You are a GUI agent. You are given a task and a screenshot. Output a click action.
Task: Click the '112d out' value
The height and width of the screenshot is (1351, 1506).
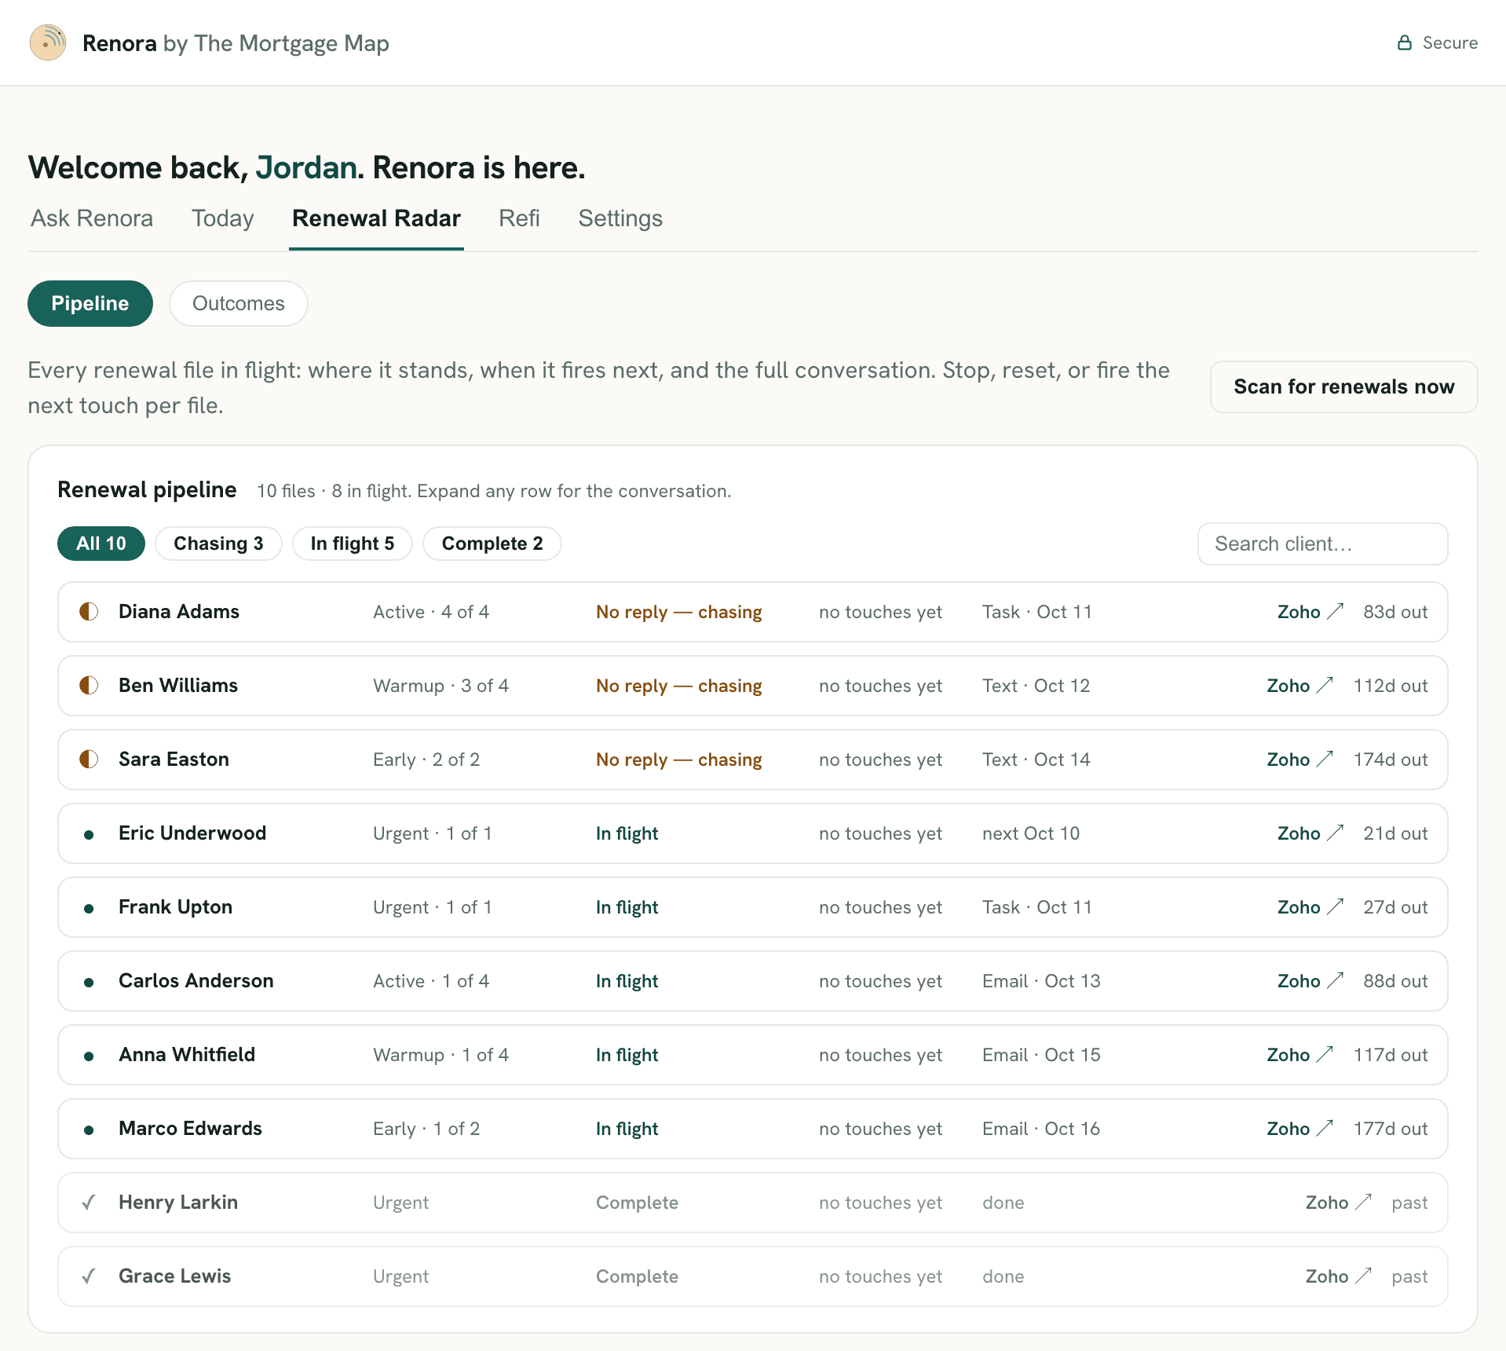1390,686
